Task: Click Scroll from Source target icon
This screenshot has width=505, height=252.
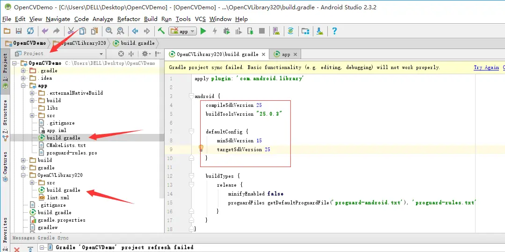Action: pos(121,54)
